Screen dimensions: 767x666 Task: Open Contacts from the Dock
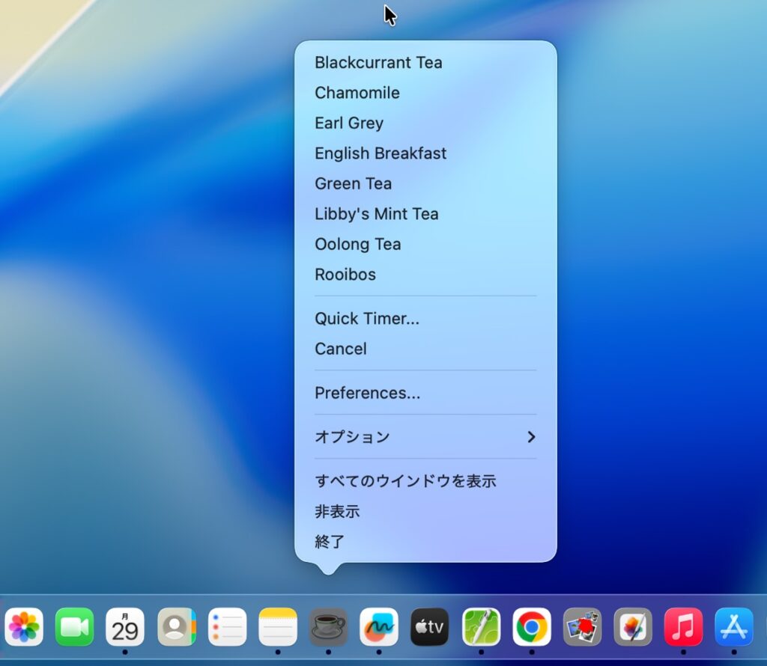pos(176,627)
